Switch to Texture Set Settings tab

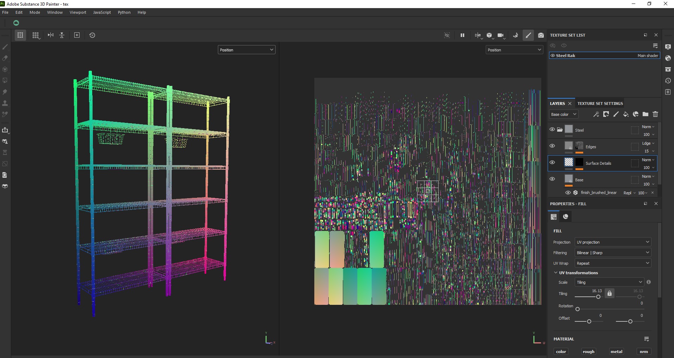(x=600, y=103)
